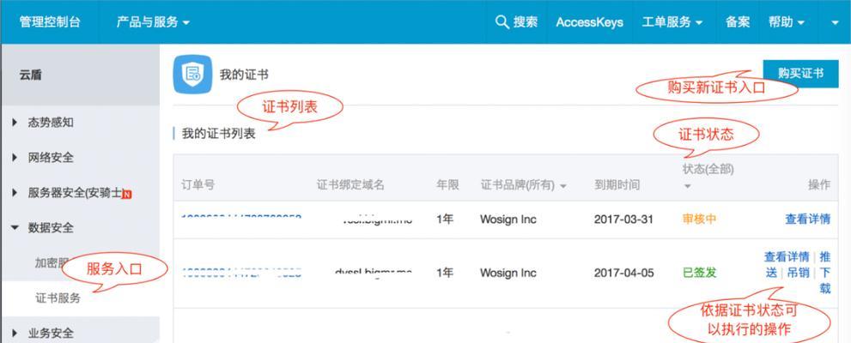Open 证书品牌(所有) filter dropdown
851x343 pixels.
click(523, 185)
